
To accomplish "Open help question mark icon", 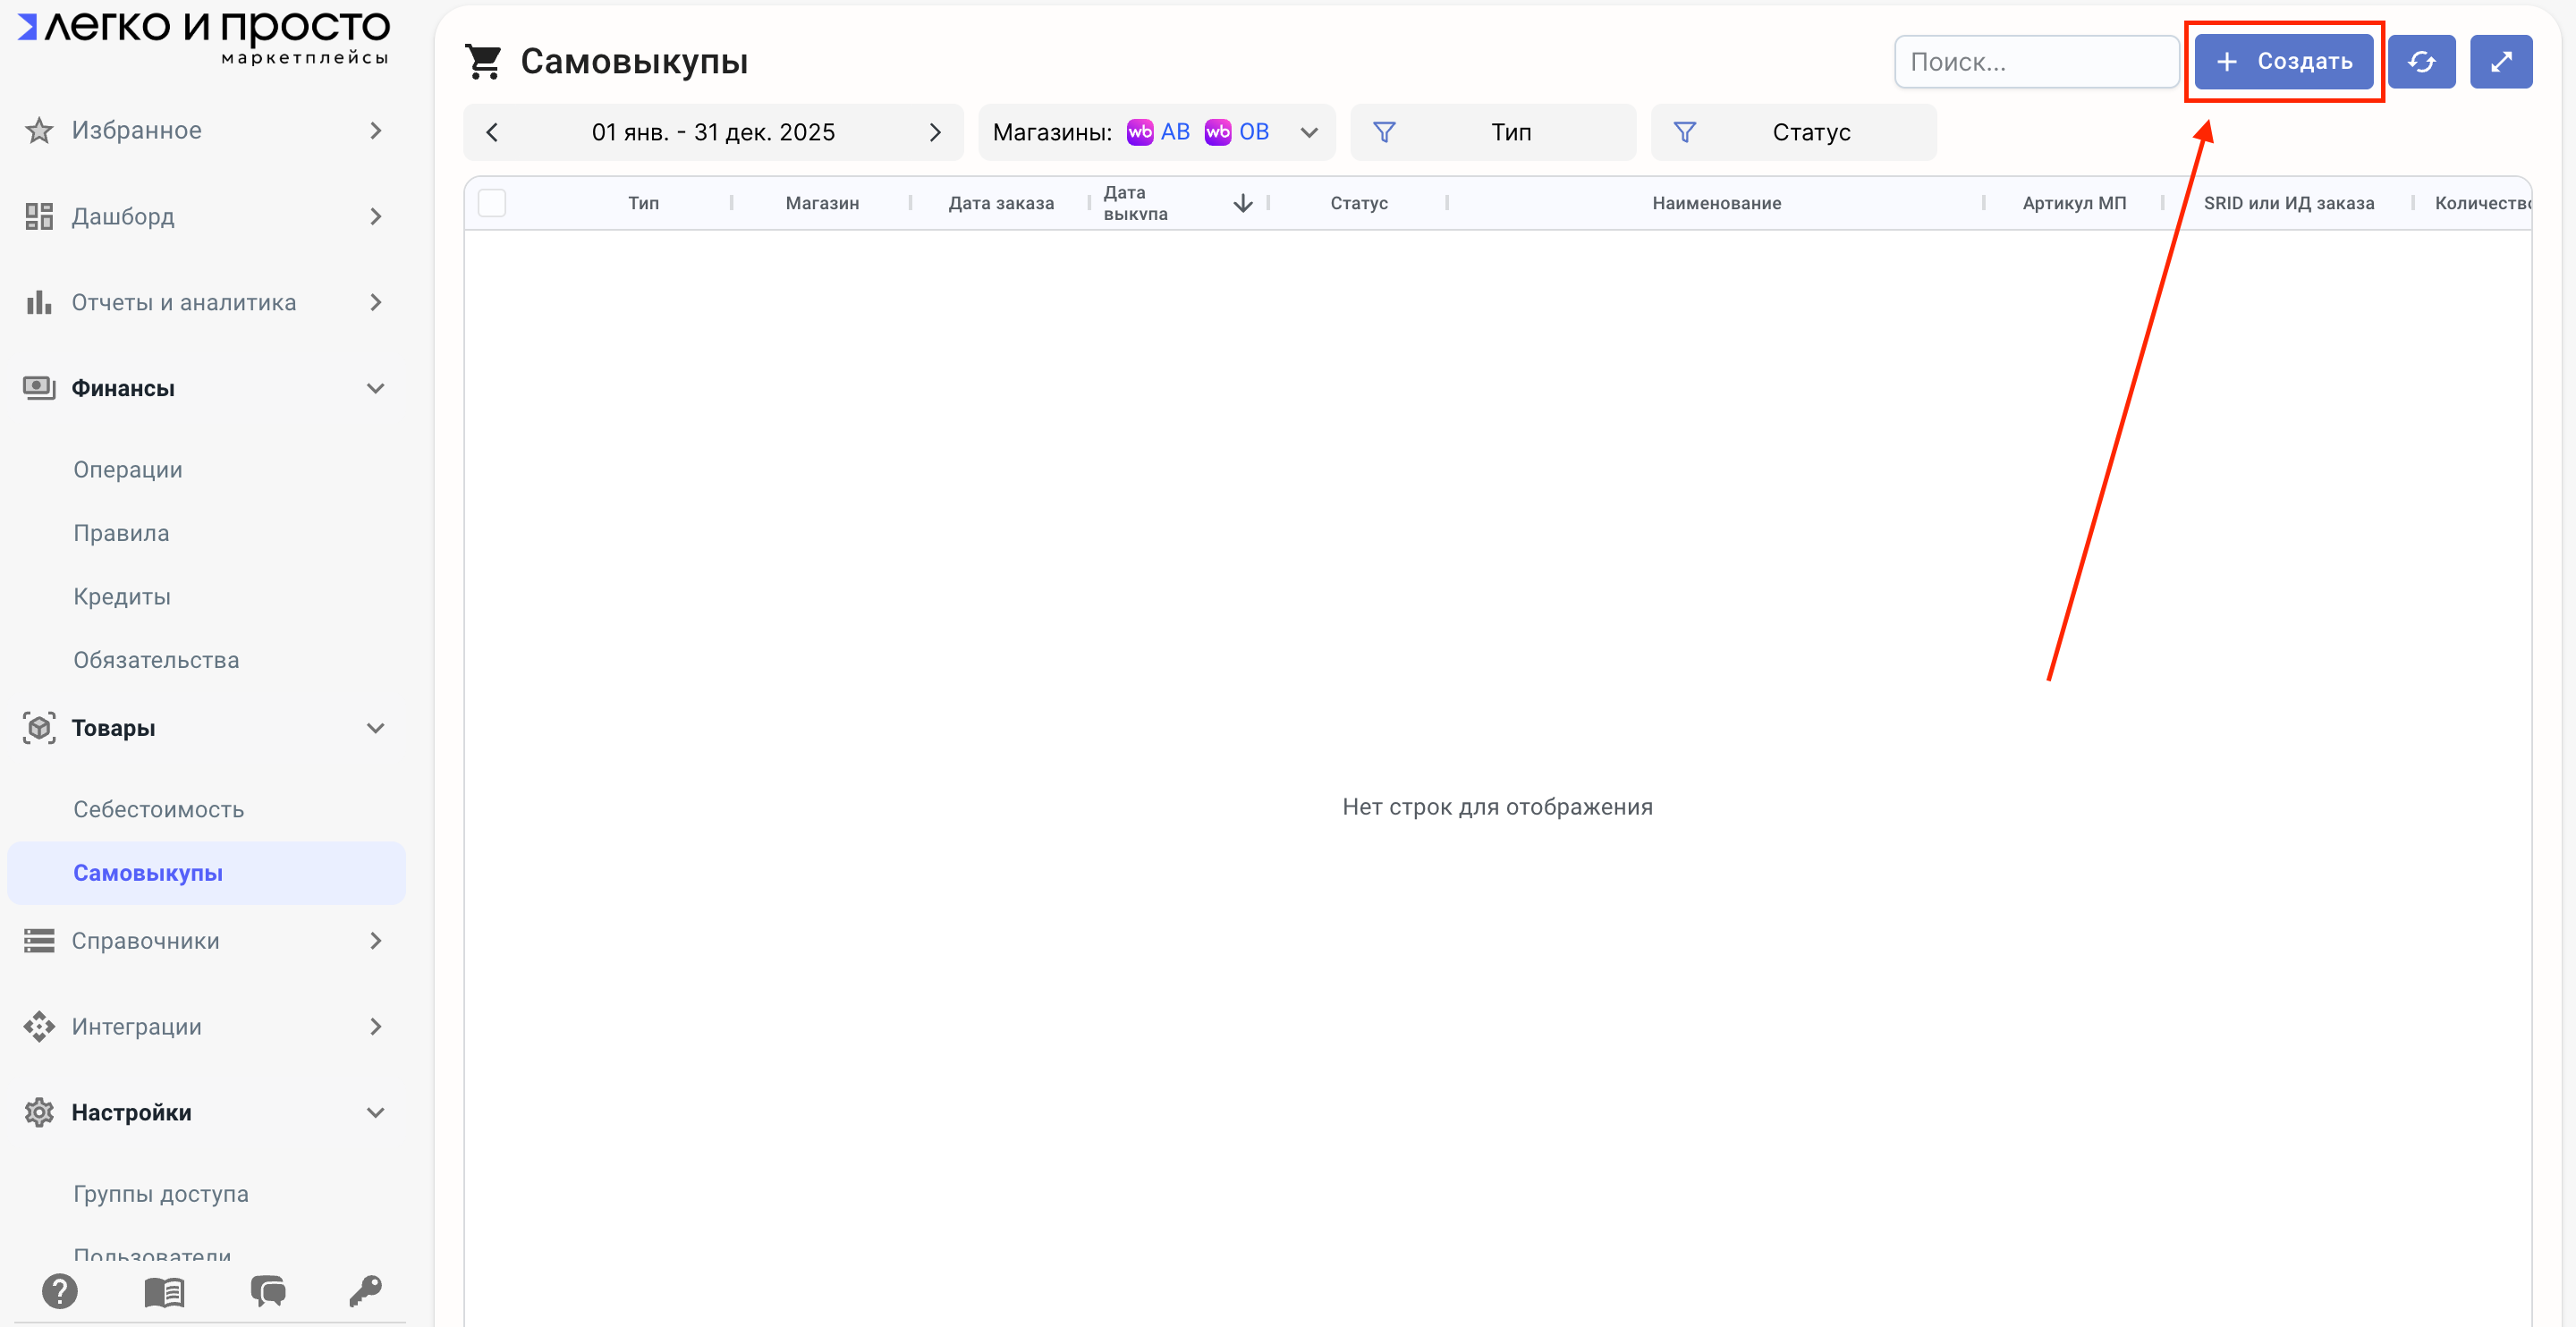I will click(x=60, y=1291).
